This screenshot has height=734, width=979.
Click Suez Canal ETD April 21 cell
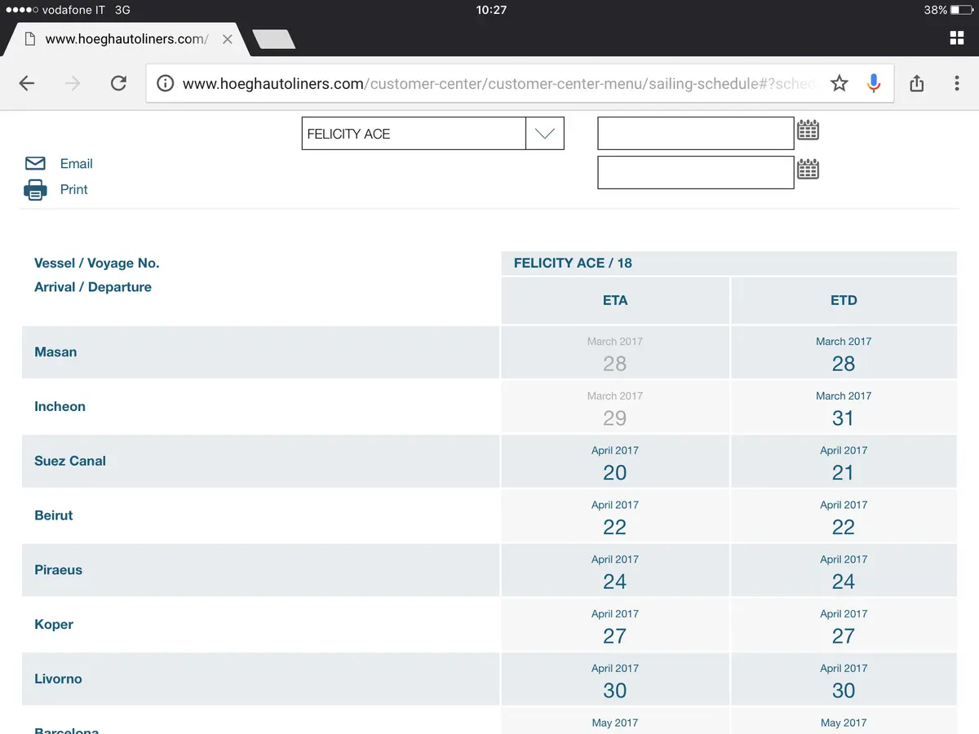[844, 462]
